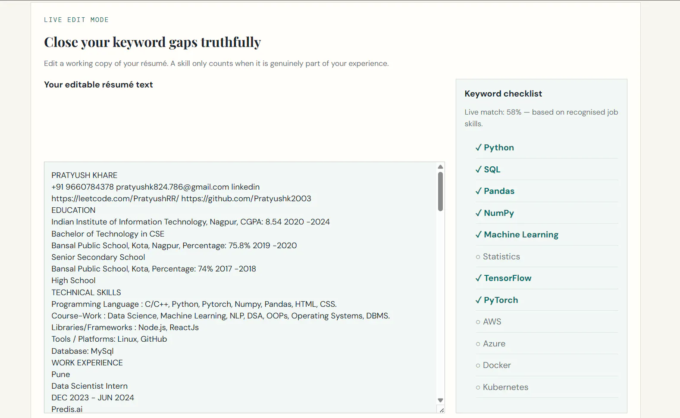Click the 'Senior Secondary School' line
Image resolution: width=680 pixels, height=418 pixels.
[x=98, y=257]
